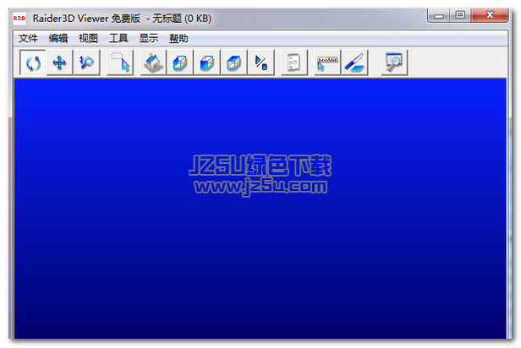Select the Rotate view tool

tap(33, 63)
